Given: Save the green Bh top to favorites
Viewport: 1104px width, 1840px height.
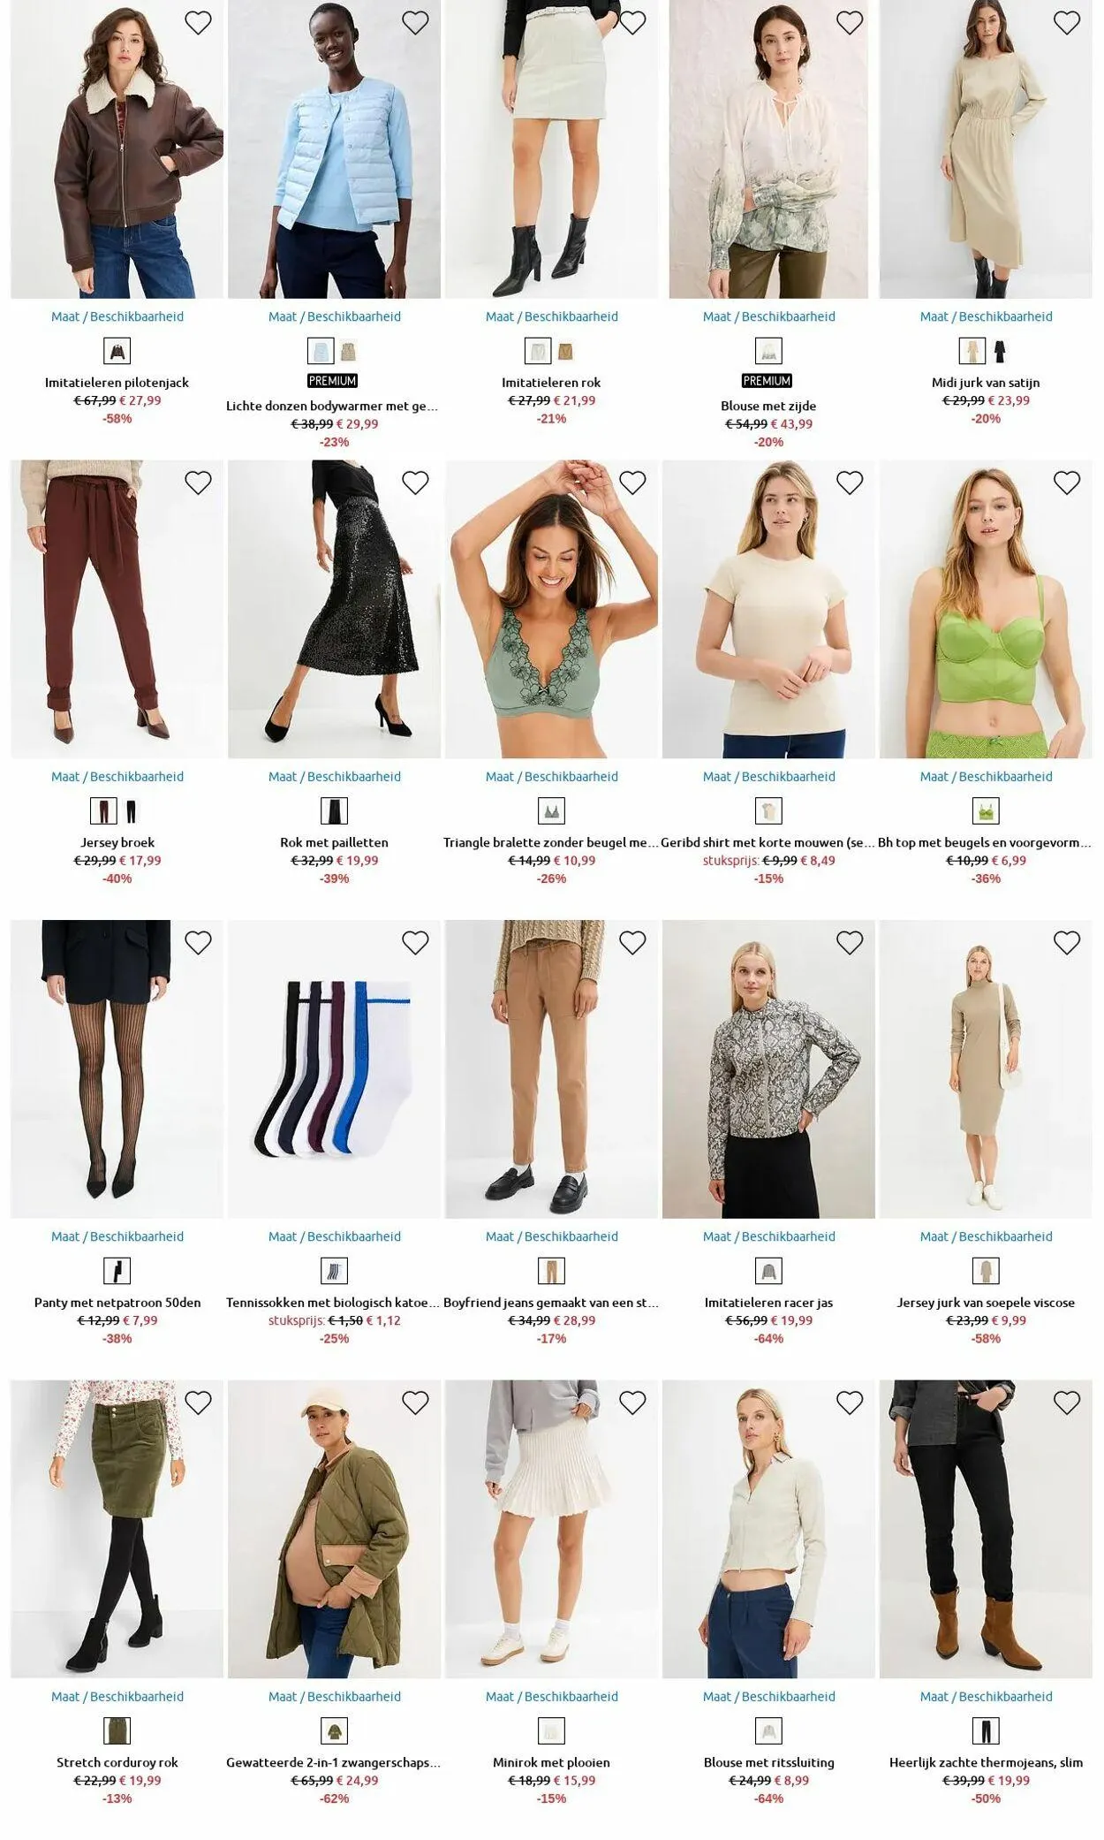Looking at the screenshot, I should [1067, 483].
